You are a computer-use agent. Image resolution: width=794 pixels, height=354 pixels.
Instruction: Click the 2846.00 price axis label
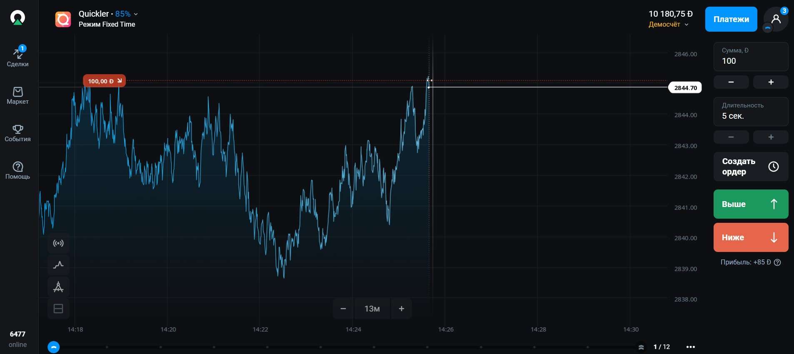[x=686, y=54]
